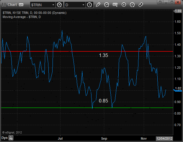
Task: Open the GET studies menu
Action: pos(115,5)
